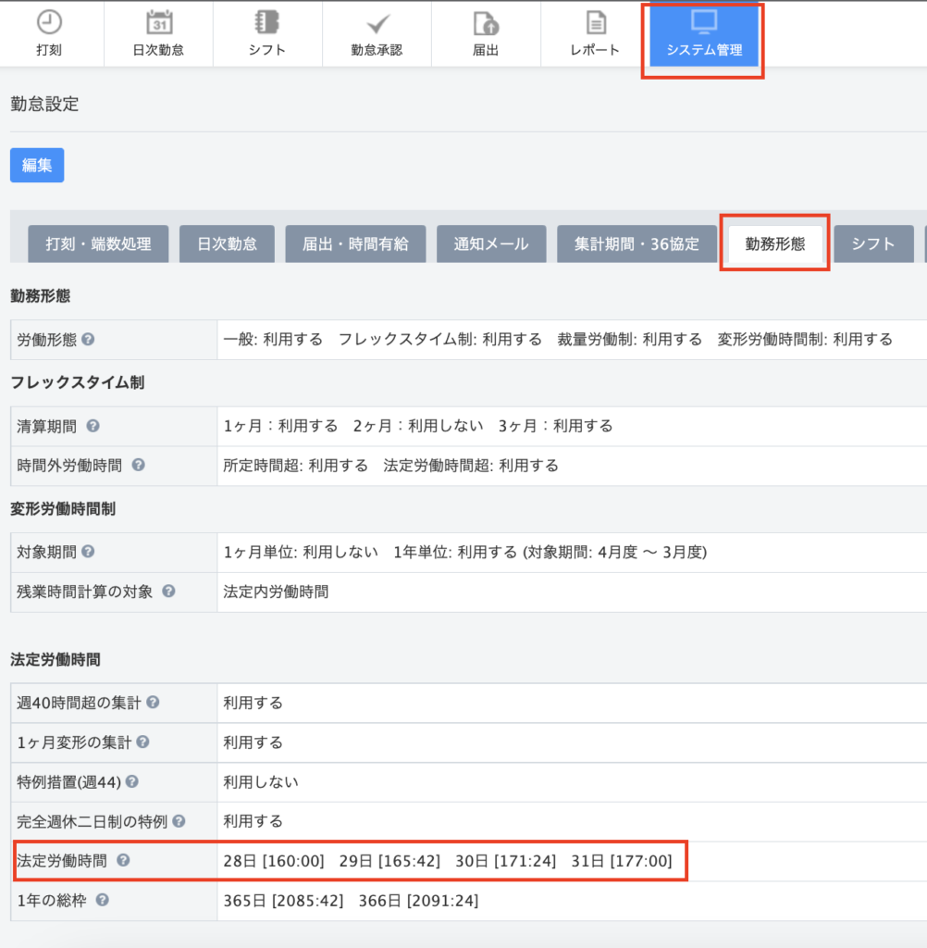Open the 打刻 time-stamping screen icon
This screenshot has height=948, width=927.
50,33
